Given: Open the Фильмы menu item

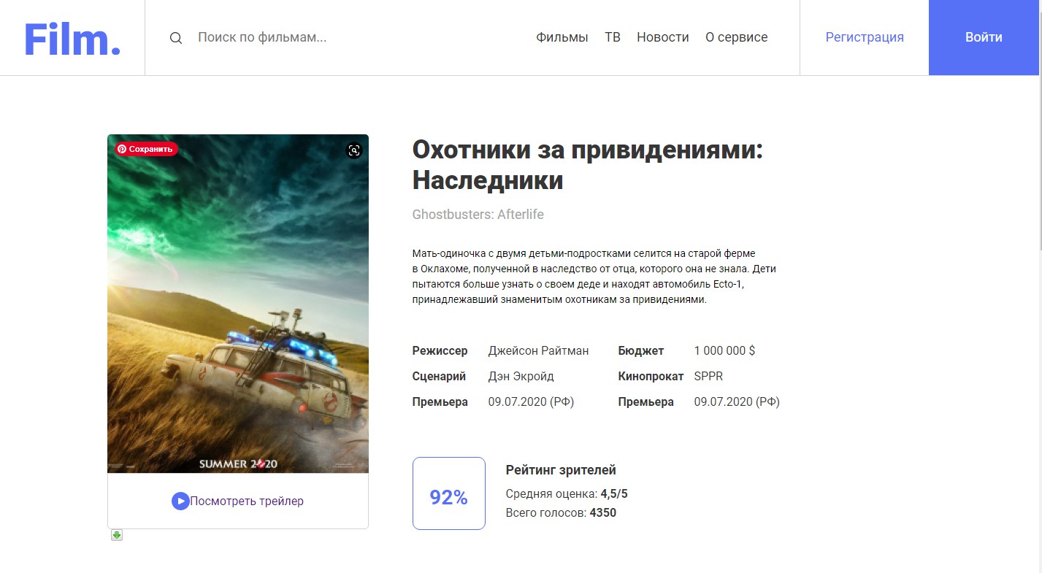Looking at the screenshot, I should coord(562,37).
